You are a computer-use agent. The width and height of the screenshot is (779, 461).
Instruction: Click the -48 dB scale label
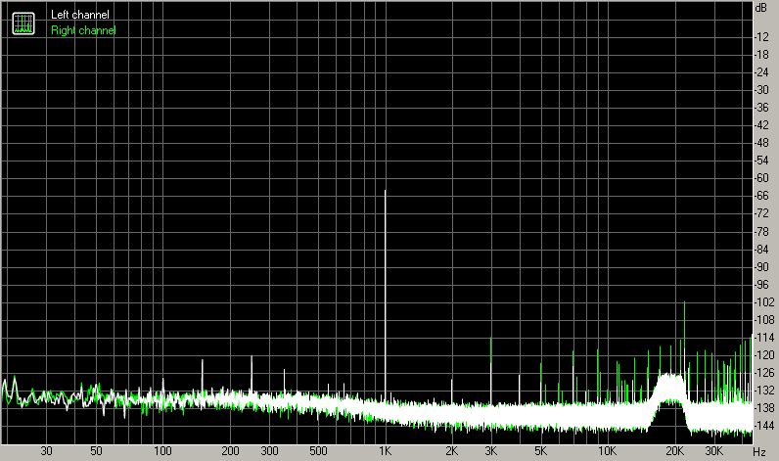[x=761, y=143]
